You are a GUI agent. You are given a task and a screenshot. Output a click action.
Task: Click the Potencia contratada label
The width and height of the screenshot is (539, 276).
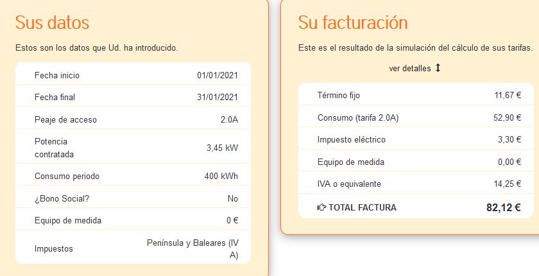pos(54,148)
